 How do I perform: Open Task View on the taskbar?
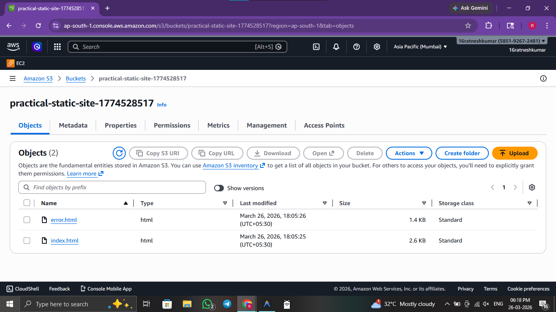click(147, 304)
